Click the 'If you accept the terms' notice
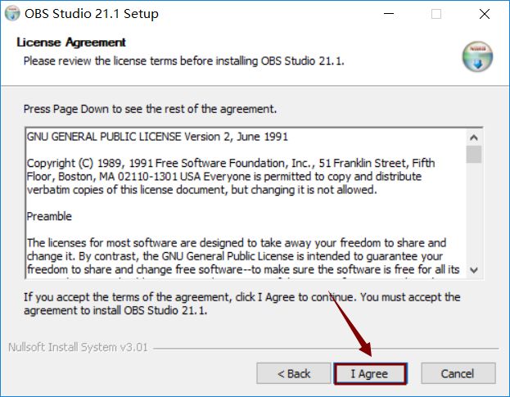 pos(241,304)
